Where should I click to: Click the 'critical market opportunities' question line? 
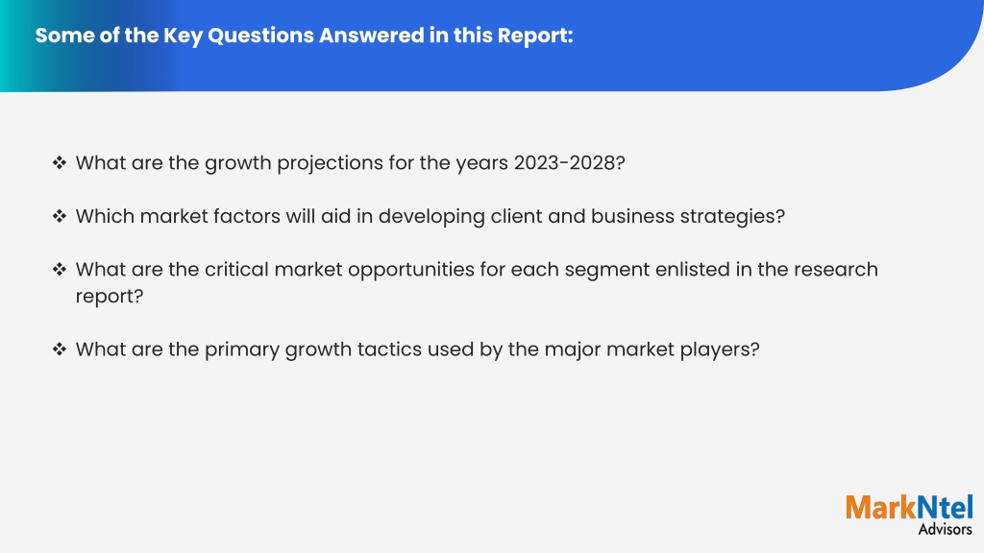477,270
